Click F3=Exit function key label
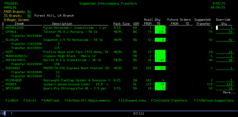Image resolution: width=238 pixels, height=117 pixels. pyautogui.click(x=30, y=100)
